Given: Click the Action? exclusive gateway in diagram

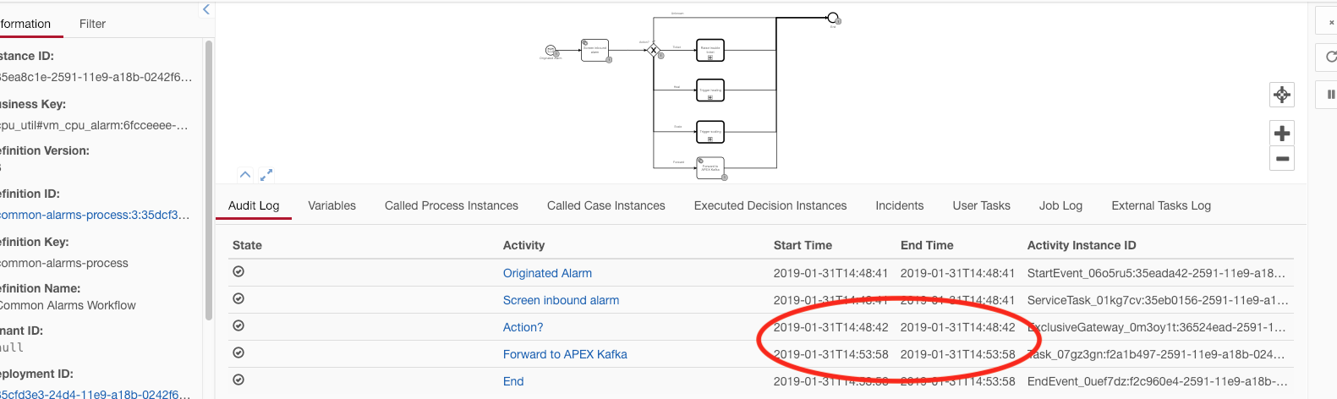Looking at the screenshot, I should click(653, 50).
